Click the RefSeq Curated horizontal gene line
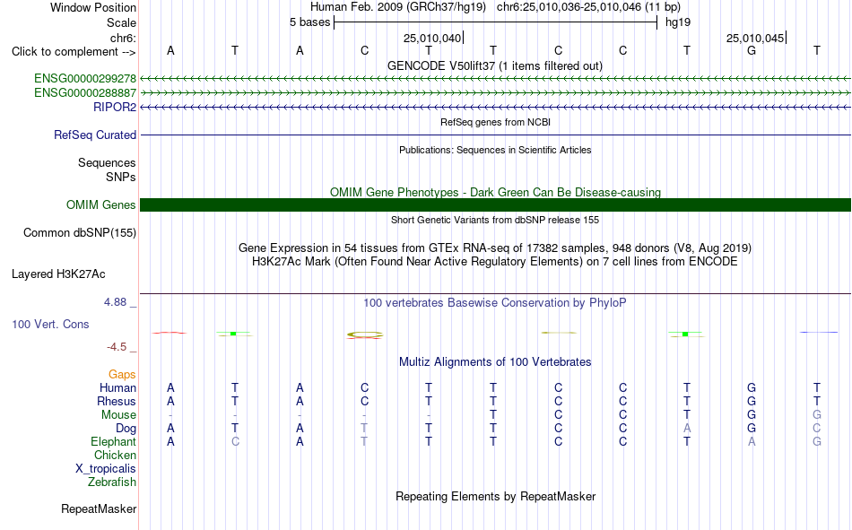This screenshot has height=530, width=852. click(495, 135)
